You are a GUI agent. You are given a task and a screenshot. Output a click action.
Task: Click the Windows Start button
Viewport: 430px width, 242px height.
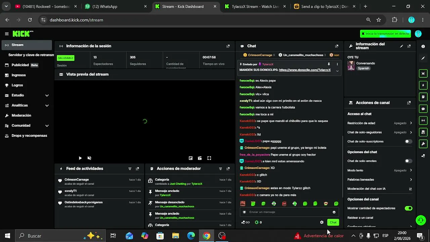tap(7, 236)
